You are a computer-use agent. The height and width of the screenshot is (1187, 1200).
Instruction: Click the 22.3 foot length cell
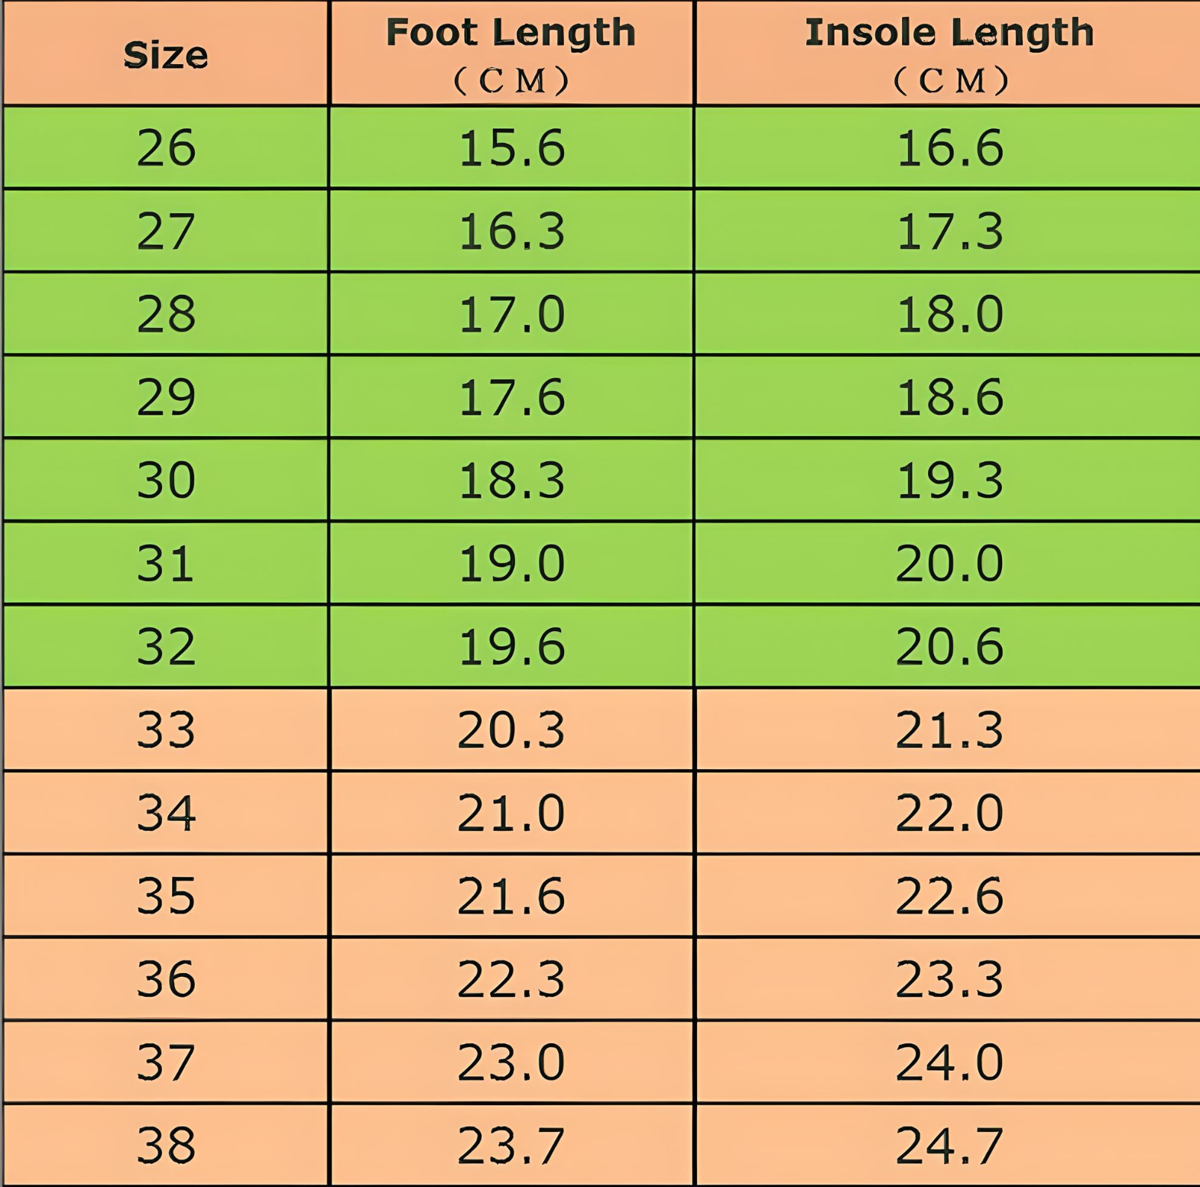tap(511, 979)
